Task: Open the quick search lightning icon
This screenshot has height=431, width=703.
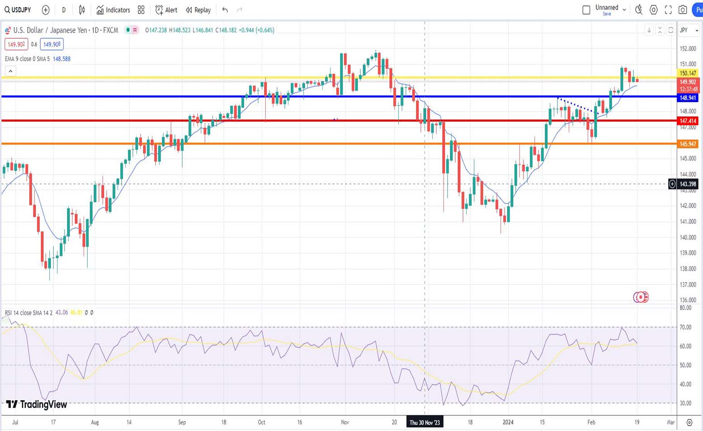Action: click(639, 10)
